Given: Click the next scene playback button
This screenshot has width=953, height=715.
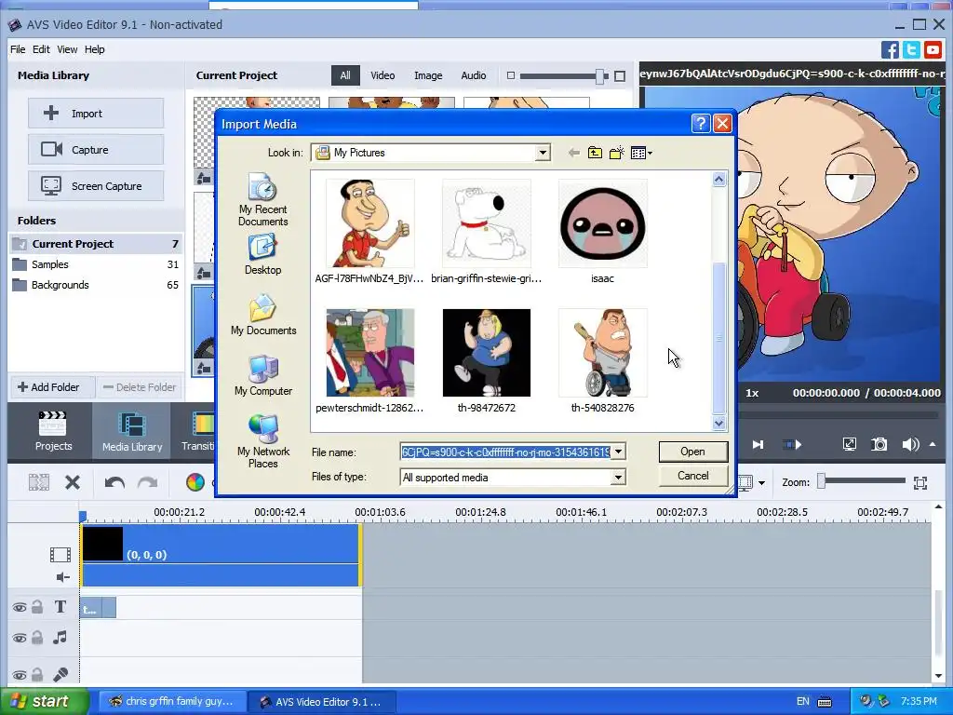Looking at the screenshot, I should (x=792, y=444).
